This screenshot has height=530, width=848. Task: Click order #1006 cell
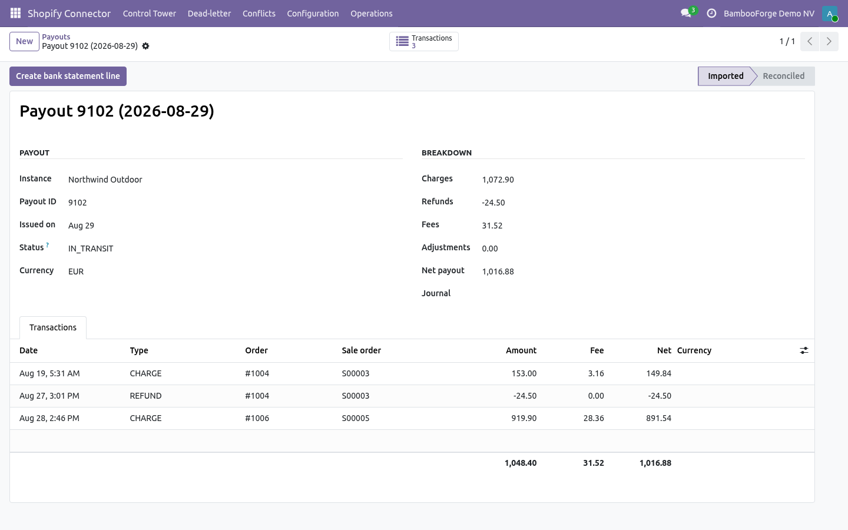257,418
